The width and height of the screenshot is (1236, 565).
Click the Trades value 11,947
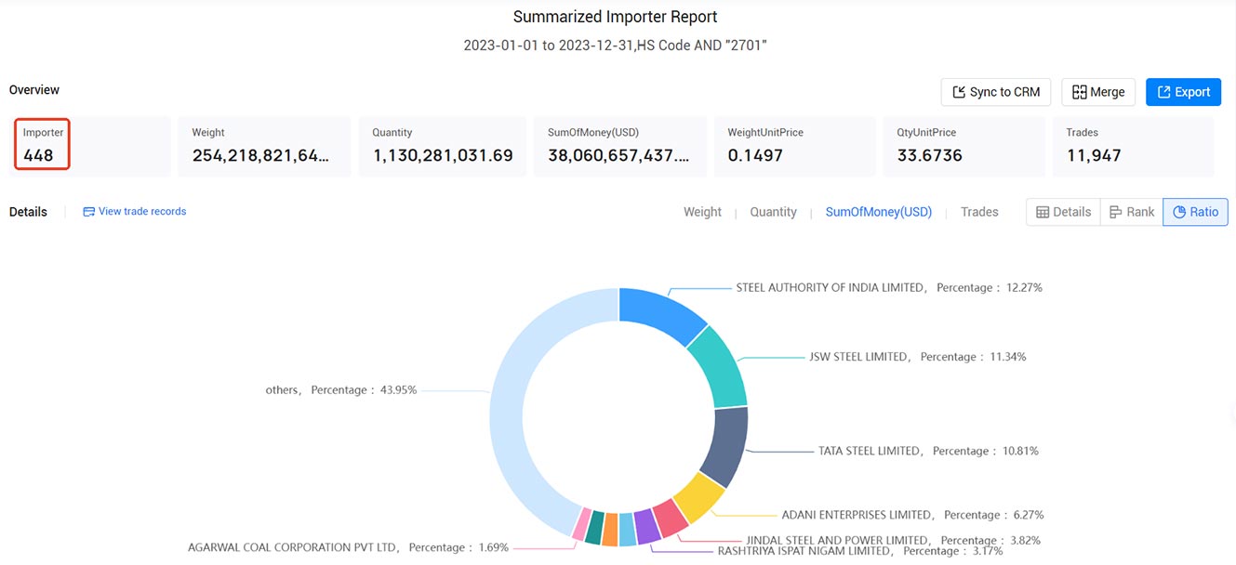click(1094, 156)
